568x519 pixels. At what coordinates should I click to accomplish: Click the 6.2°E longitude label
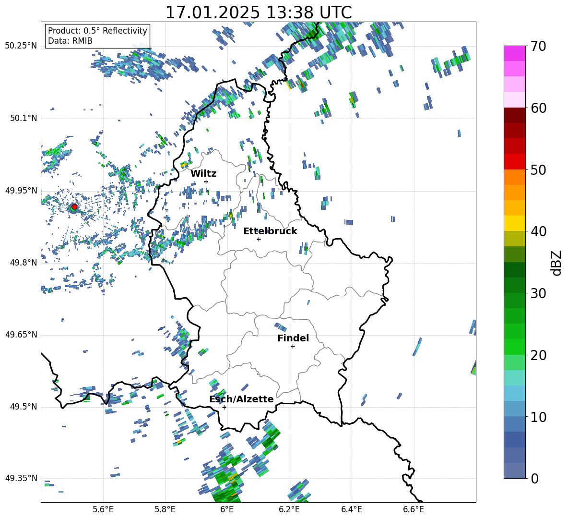[x=289, y=509]
